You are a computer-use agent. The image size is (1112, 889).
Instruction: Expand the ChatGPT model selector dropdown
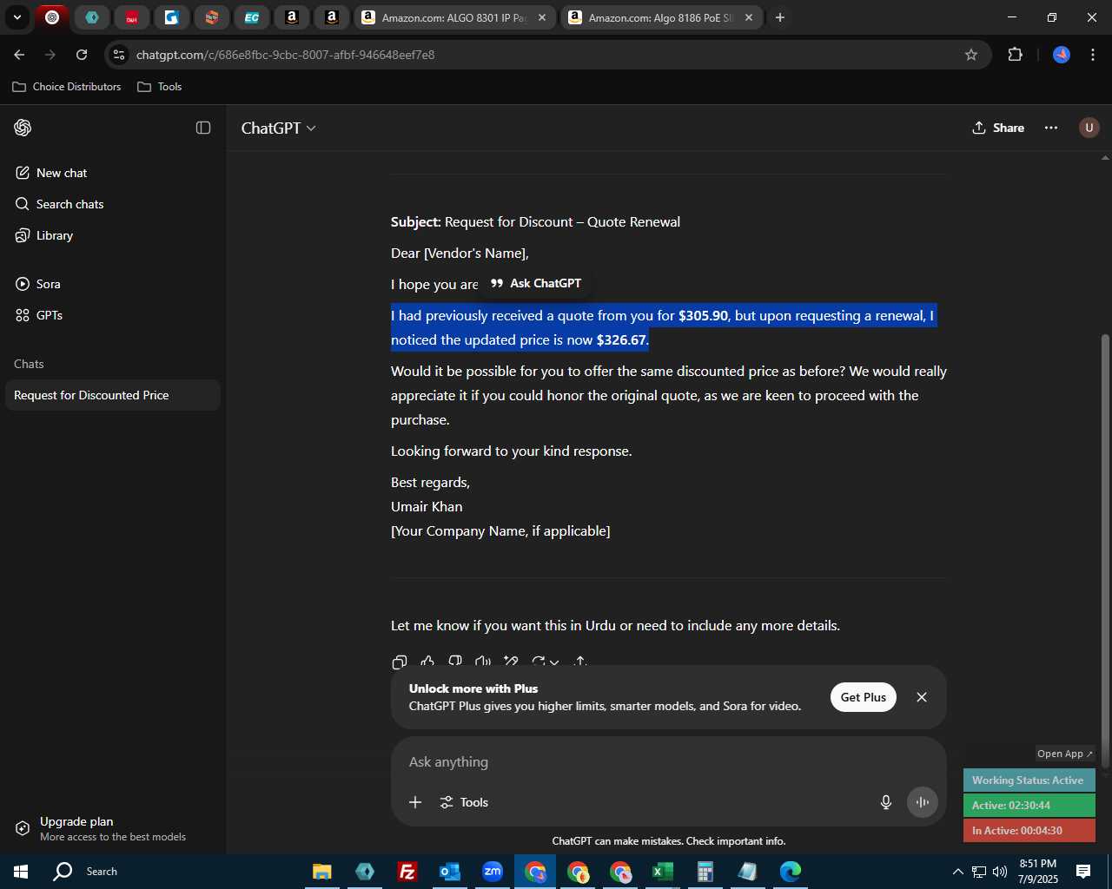click(279, 128)
